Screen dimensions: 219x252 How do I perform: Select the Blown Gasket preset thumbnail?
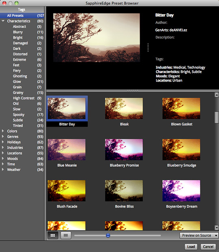click(x=181, y=108)
